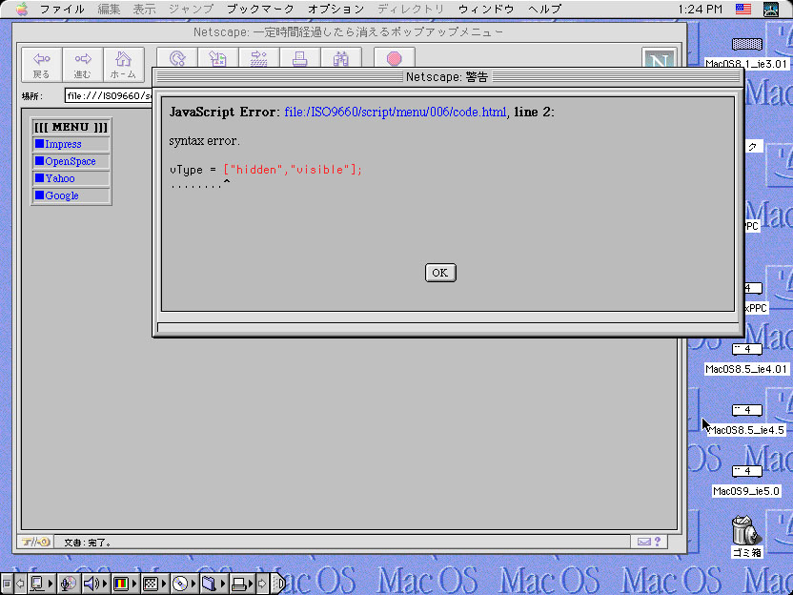Screen dimensions: 793x595
Task: Open the ヘルプ (Help) menu
Action: point(544,10)
